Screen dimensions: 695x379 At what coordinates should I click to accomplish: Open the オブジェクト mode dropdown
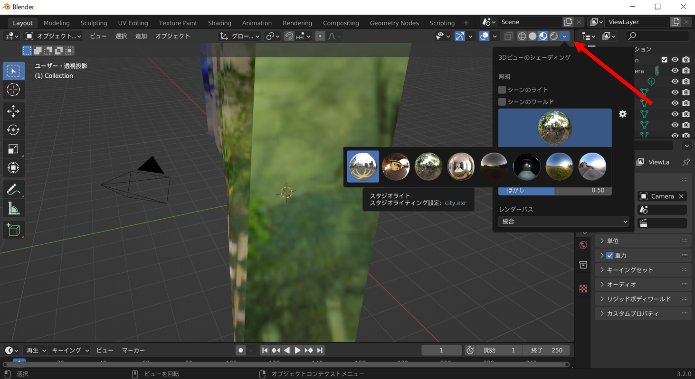point(53,36)
